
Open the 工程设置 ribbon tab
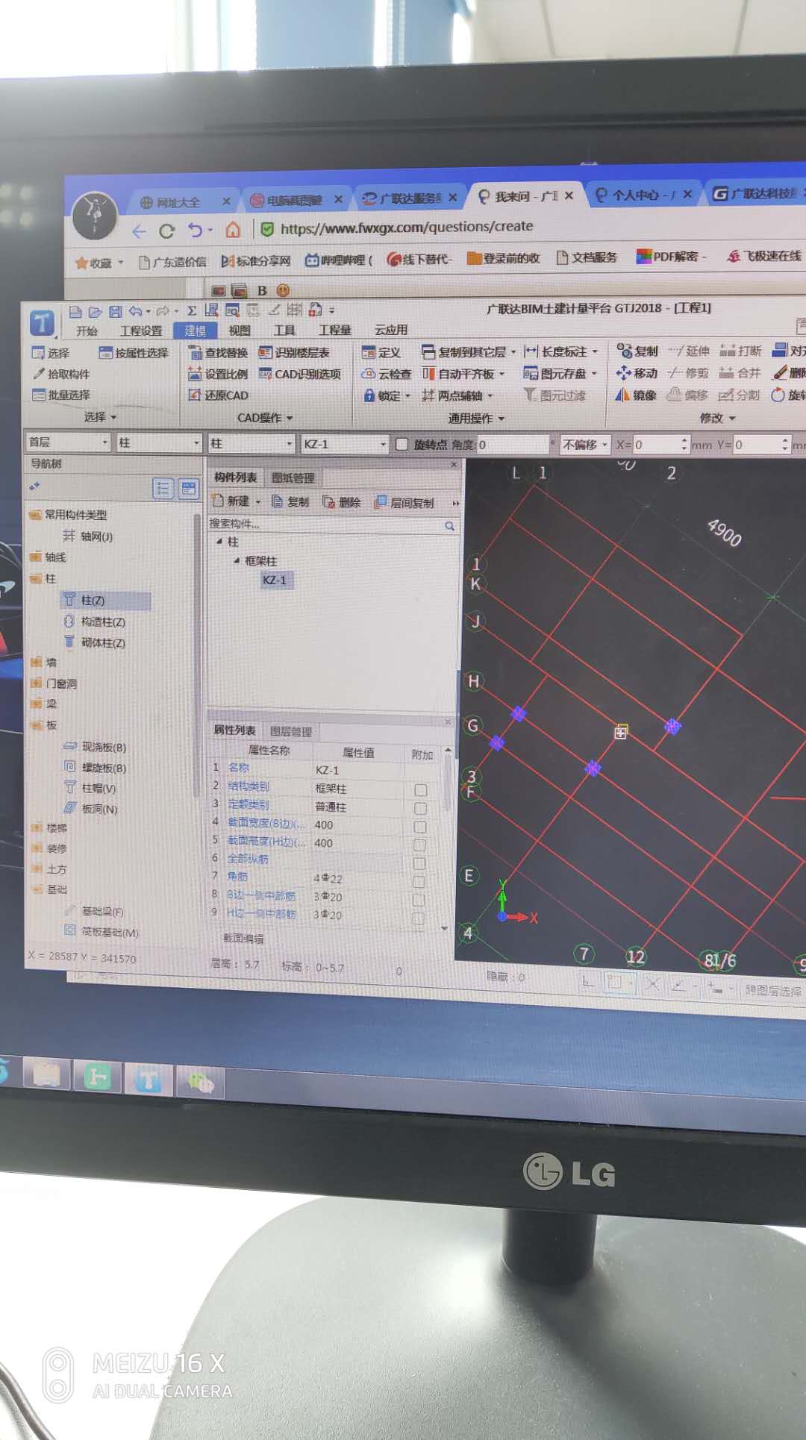[x=141, y=331]
